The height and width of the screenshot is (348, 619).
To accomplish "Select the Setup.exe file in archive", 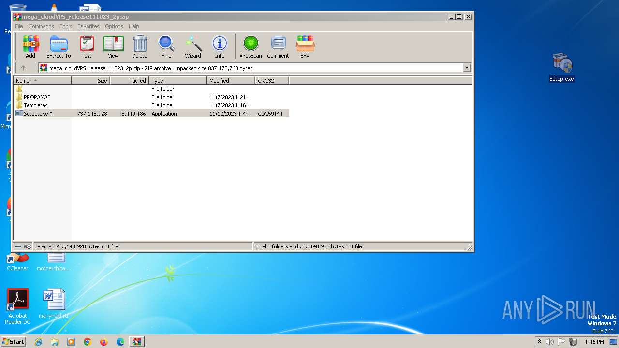I will [151, 114].
